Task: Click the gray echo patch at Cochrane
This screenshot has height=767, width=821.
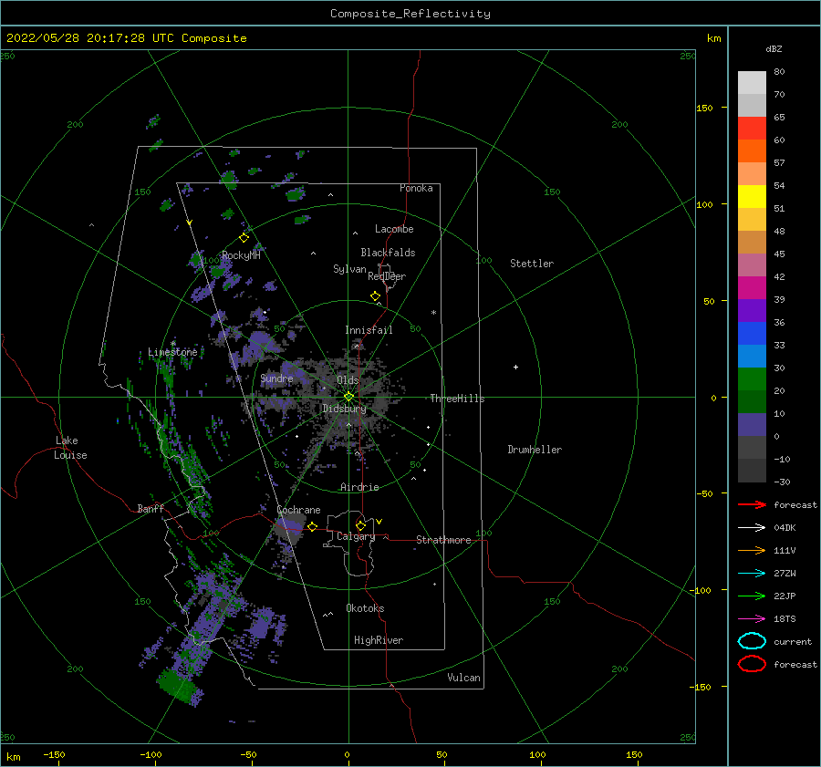Action: click(289, 528)
